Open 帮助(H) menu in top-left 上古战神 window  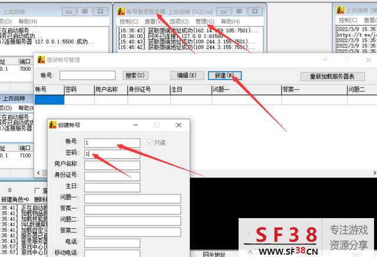click(28, 22)
